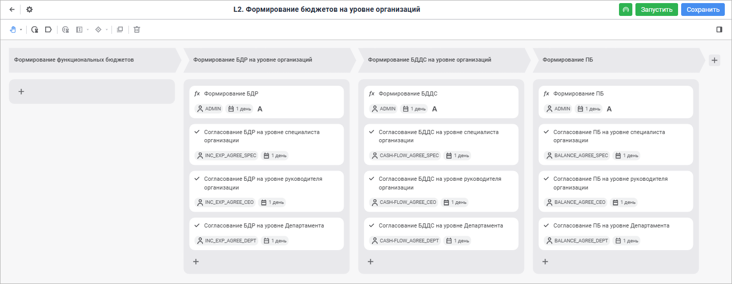
Task: Click the Сохранить button
Action: (x=703, y=9)
